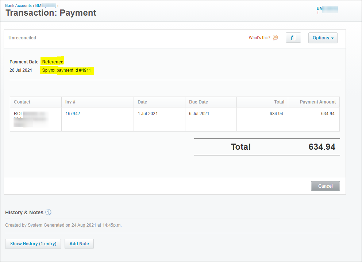Expand Show History entry list
This screenshot has height=262, width=362.
[x=33, y=243]
